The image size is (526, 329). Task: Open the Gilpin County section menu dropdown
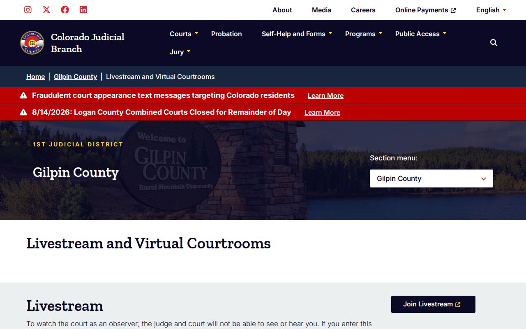click(x=431, y=178)
